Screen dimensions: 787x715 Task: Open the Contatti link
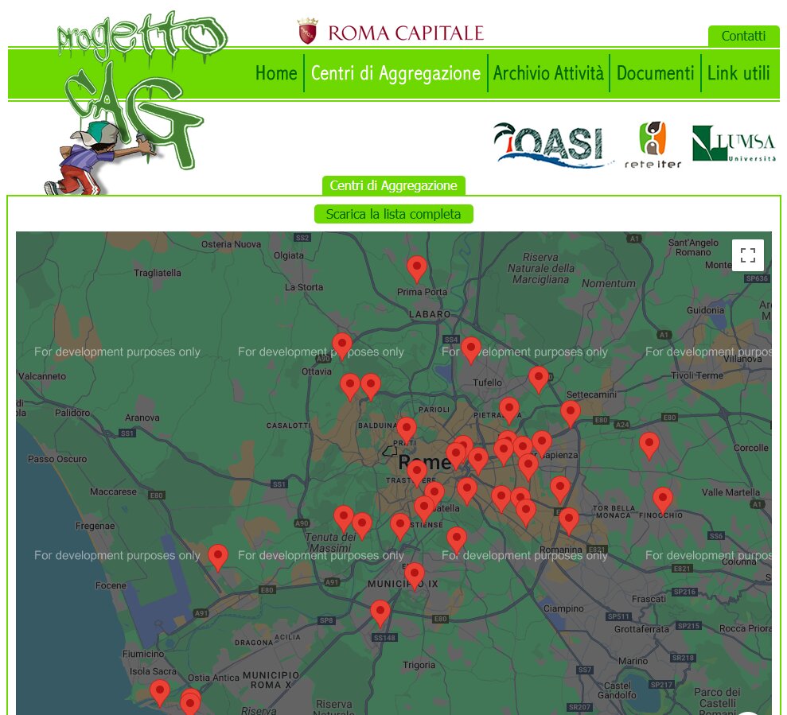point(743,36)
